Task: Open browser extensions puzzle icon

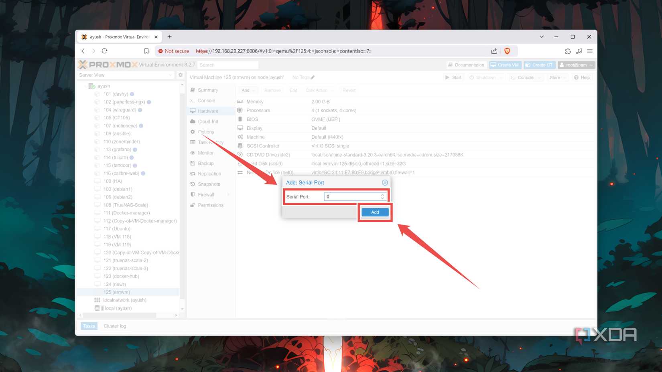Action: coord(568,51)
